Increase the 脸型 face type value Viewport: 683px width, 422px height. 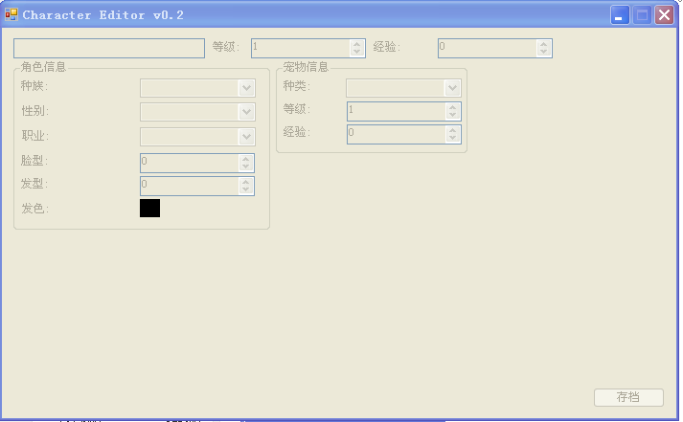(x=245, y=159)
